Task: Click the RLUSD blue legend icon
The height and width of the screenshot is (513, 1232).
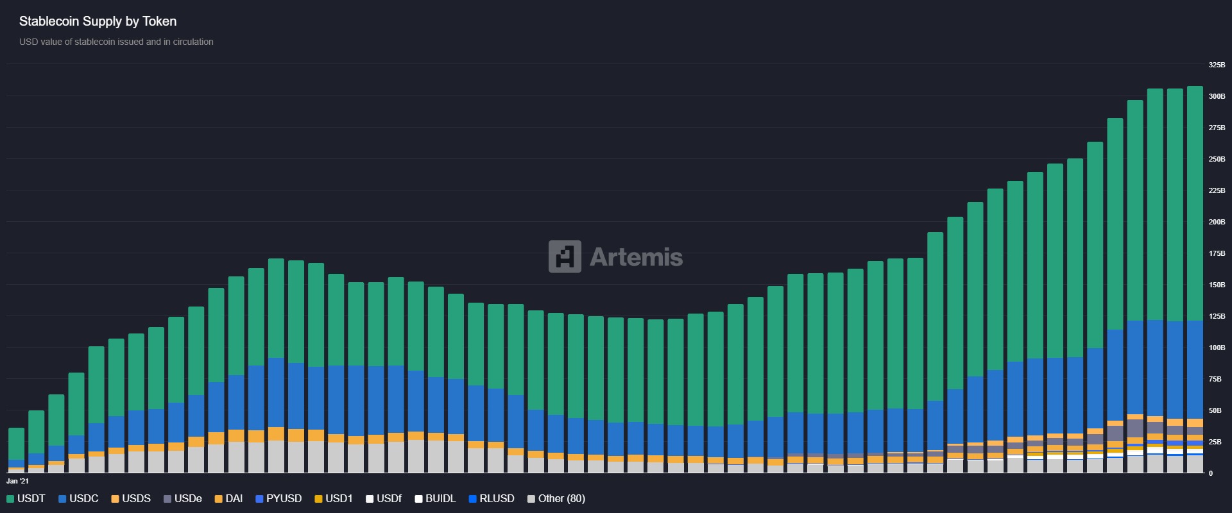Action: click(x=473, y=499)
